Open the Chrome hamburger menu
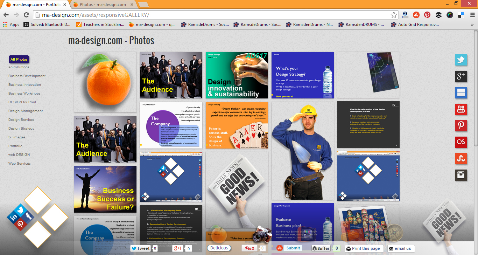 point(472,15)
